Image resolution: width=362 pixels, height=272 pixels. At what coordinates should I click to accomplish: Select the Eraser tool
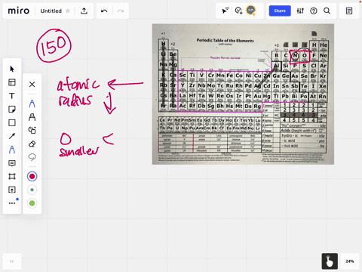pos(32,144)
